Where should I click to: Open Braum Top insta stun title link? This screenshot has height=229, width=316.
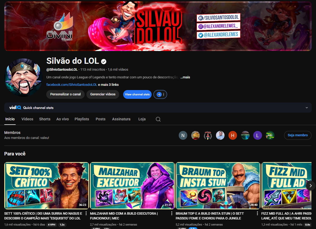(x=210, y=216)
